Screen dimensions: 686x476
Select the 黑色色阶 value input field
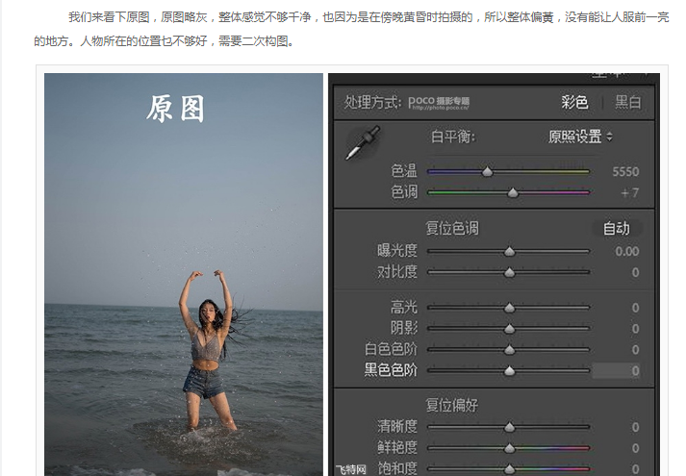pos(617,371)
